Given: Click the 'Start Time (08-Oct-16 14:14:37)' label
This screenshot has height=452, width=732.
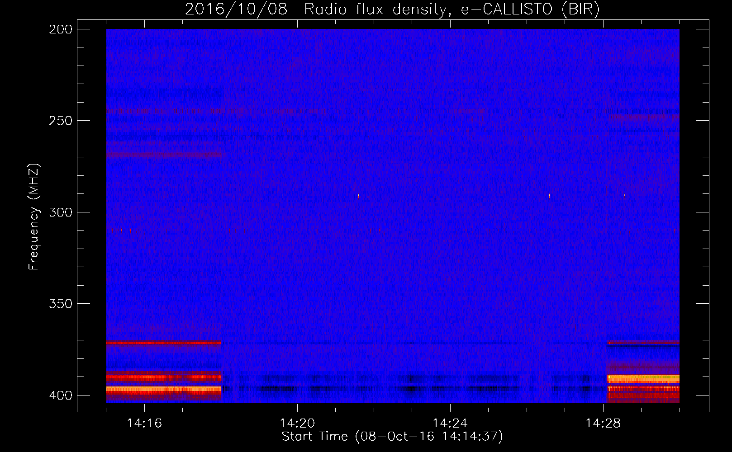Looking at the screenshot, I should point(392,437).
